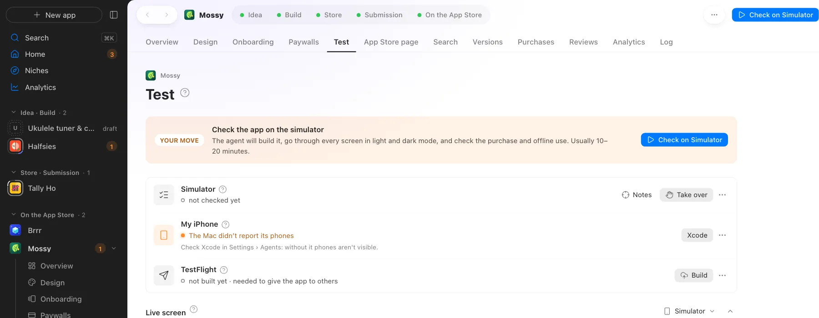Click the TestFlight Build button
Viewport: 819px width, 318px height.
pos(693,275)
